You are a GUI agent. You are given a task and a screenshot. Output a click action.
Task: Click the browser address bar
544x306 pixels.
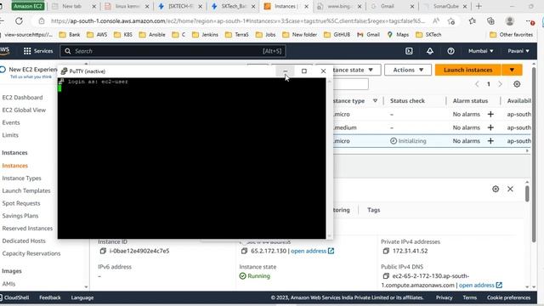[238, 21]
